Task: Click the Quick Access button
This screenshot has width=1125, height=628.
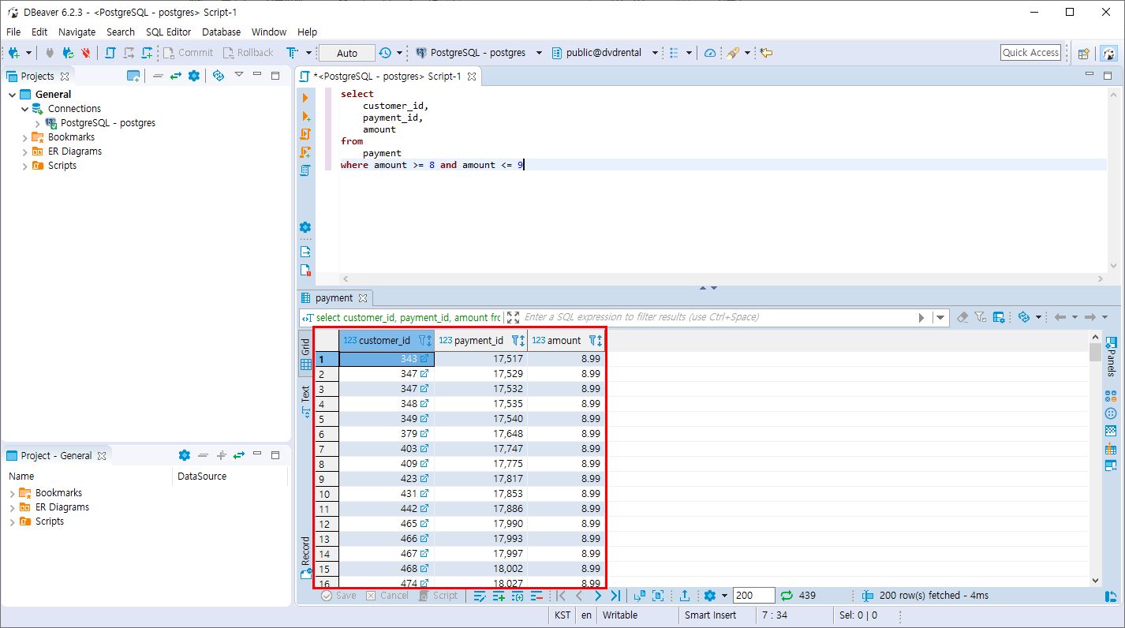Action: (1030, 53)
